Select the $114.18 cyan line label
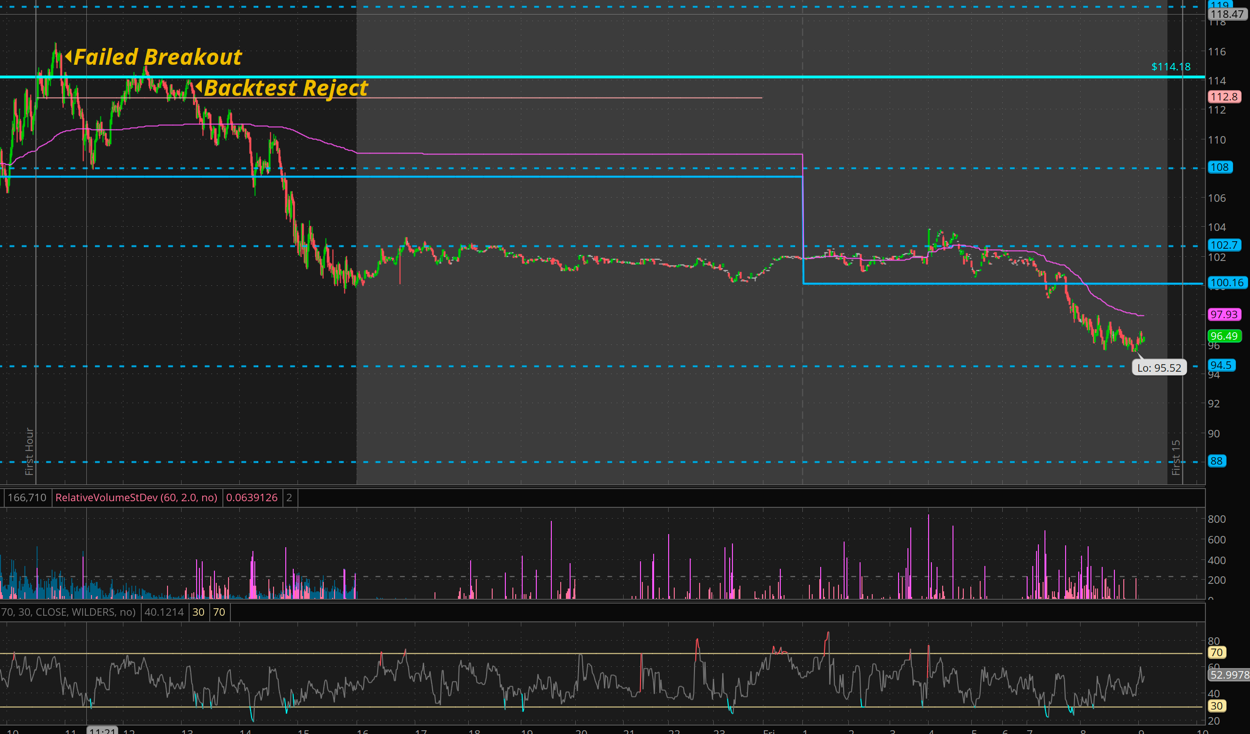Image resolution: width=1250 pixels, height=734 pixels. (1170, 67)
